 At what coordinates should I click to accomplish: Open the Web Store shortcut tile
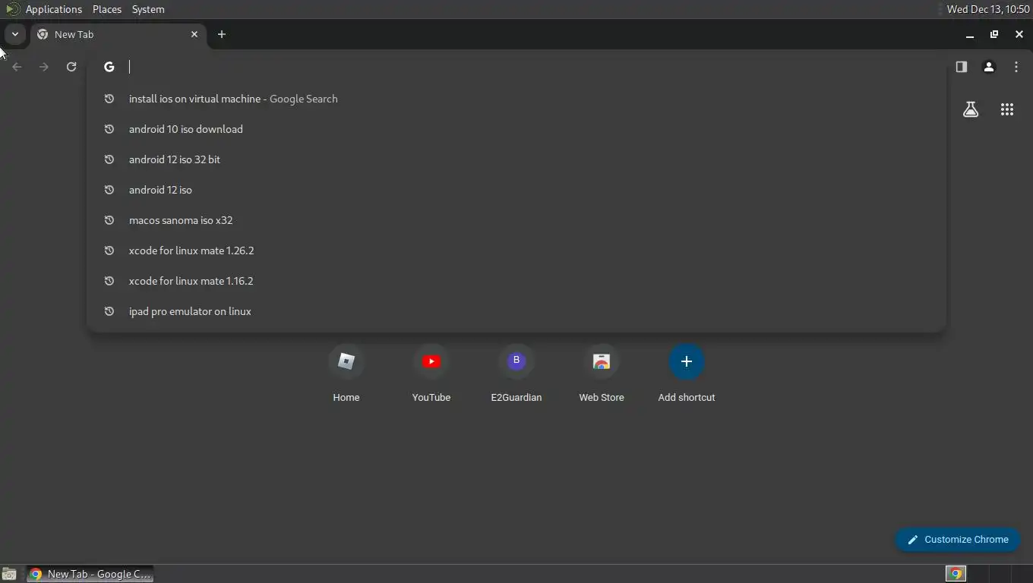coord(602,373)
